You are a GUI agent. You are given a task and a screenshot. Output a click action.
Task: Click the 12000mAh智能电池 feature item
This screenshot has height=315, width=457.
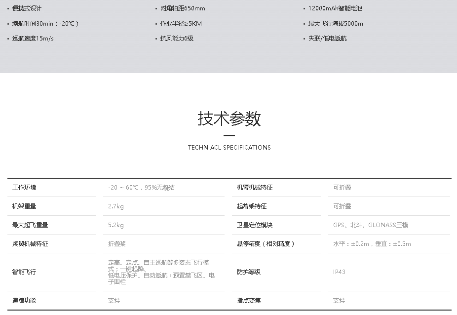[x=335, y=8]
